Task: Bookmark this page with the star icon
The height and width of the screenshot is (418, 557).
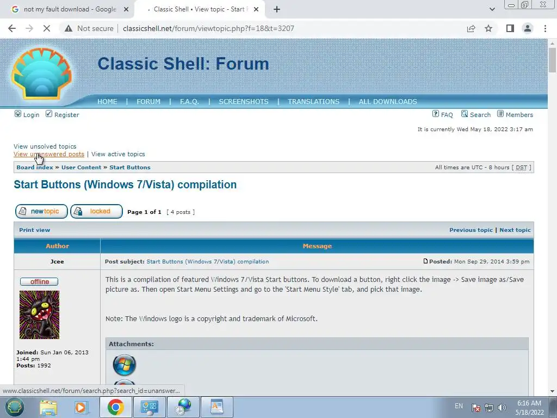Action: pyautogui.click(x=488, y=28)
